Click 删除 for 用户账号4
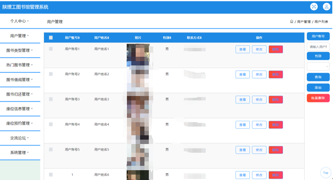Viewport: 333px width, 180px height. coord(276,125)
